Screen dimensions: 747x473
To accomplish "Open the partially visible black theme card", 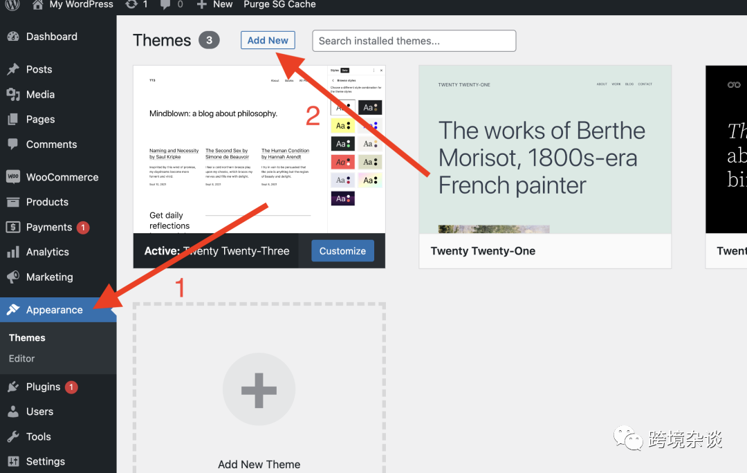I will [726, 167].
